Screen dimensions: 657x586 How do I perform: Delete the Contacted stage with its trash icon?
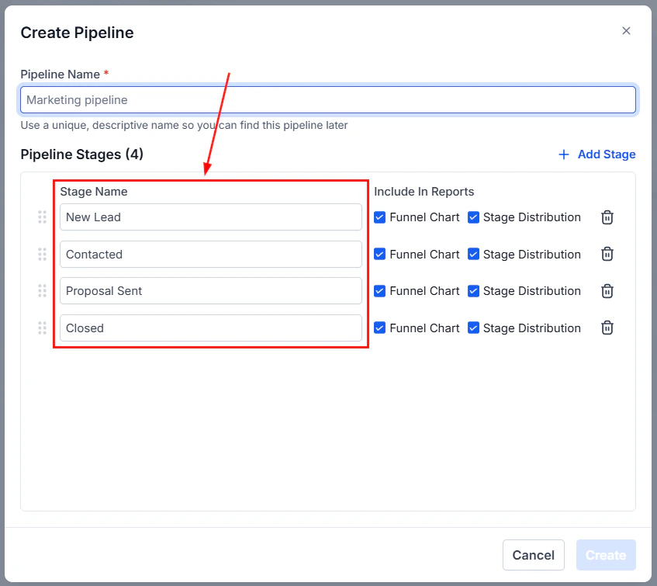pyautogui.click(x=607, y=254)
